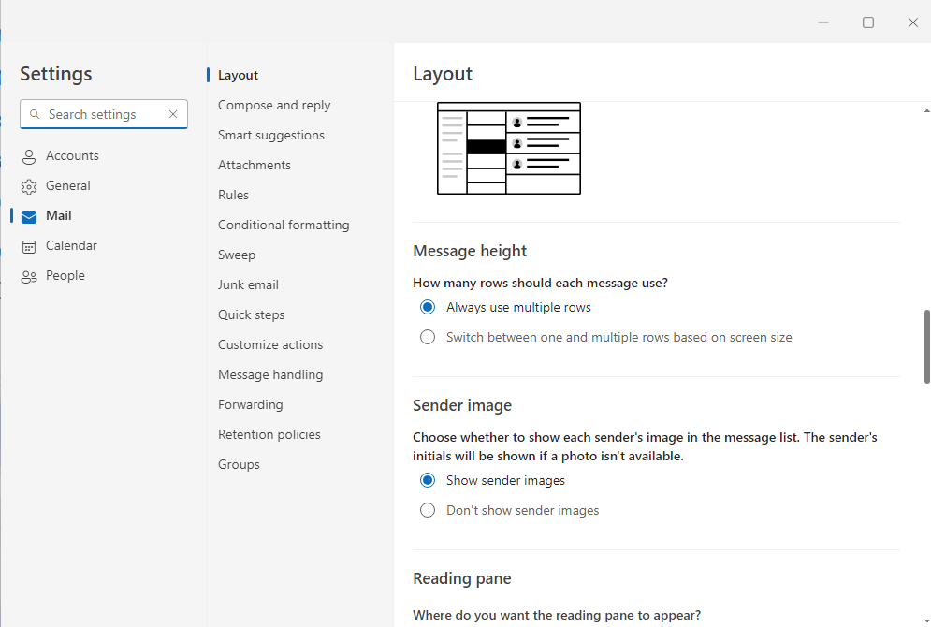This screenshot has height=627, width=931.
Task: Focus the Search settings input field
Action: coord(104,114)
